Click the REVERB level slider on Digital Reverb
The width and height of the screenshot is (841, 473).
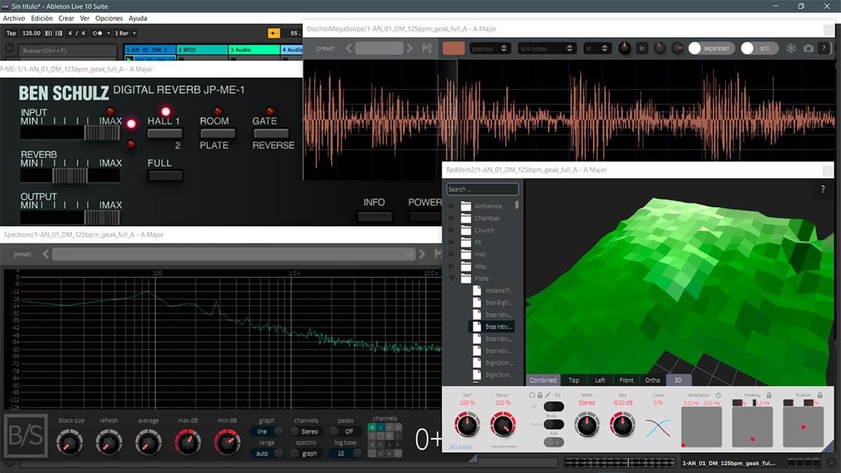[x=70, y=175]
